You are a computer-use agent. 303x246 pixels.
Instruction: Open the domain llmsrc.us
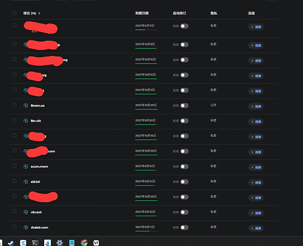coord(38,105)
